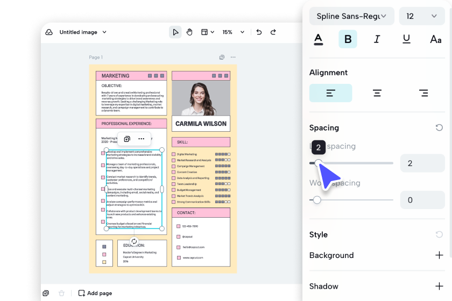Open the layout frame tool menu
The height and width of the screenshot is (301, 452).
click(208, 32)
